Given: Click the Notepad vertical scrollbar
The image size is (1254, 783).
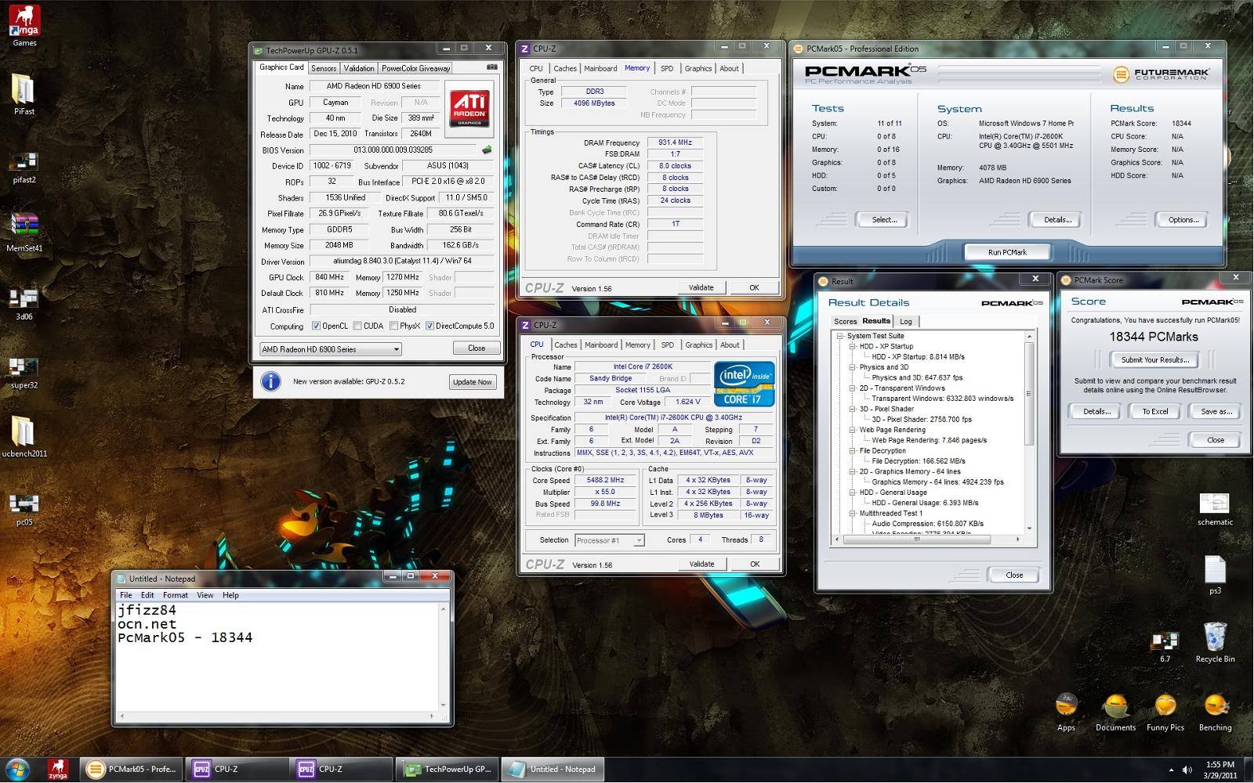Looking at the screenshot, I should click(444, 656).
